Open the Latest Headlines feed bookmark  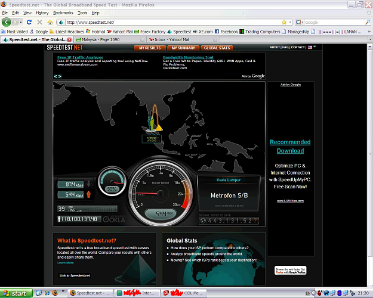tap(67, 32)
